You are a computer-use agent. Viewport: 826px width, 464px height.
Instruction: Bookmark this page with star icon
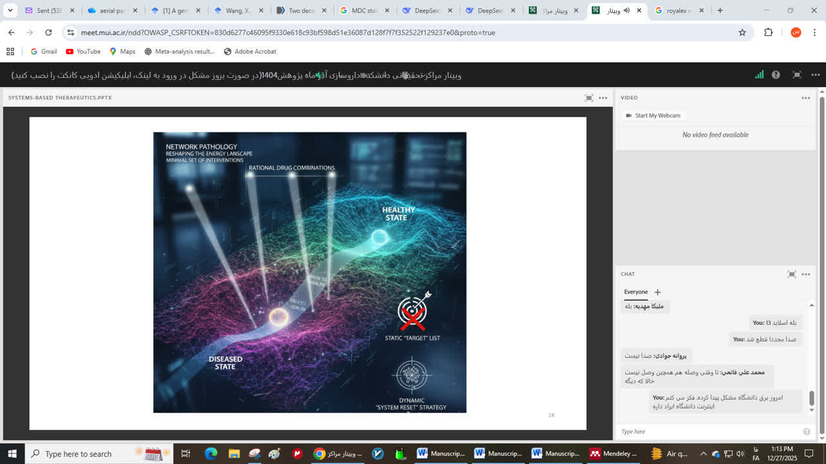tap(742, 32)
